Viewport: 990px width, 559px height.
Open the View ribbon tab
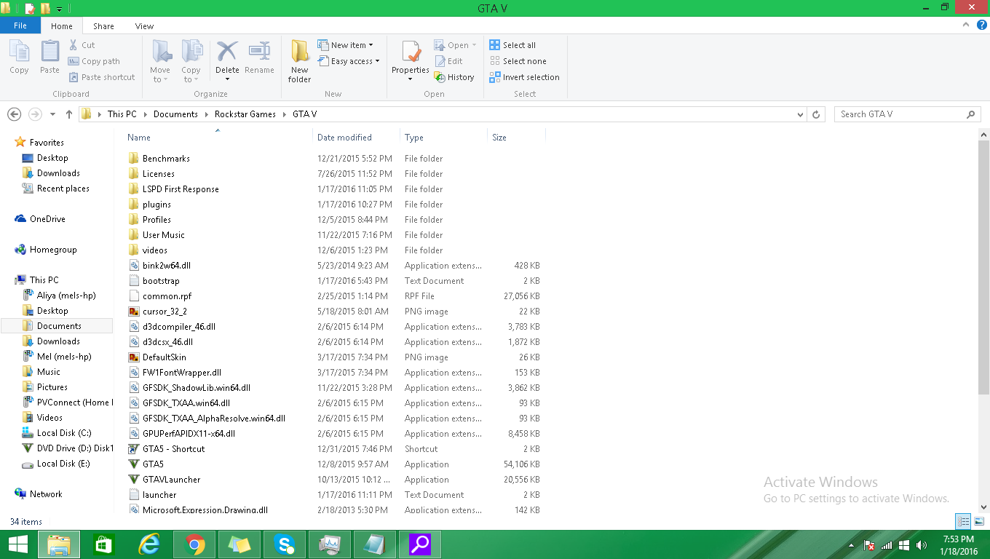coord(144,26)
